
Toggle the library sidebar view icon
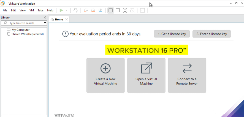click(x=110, y=10)
